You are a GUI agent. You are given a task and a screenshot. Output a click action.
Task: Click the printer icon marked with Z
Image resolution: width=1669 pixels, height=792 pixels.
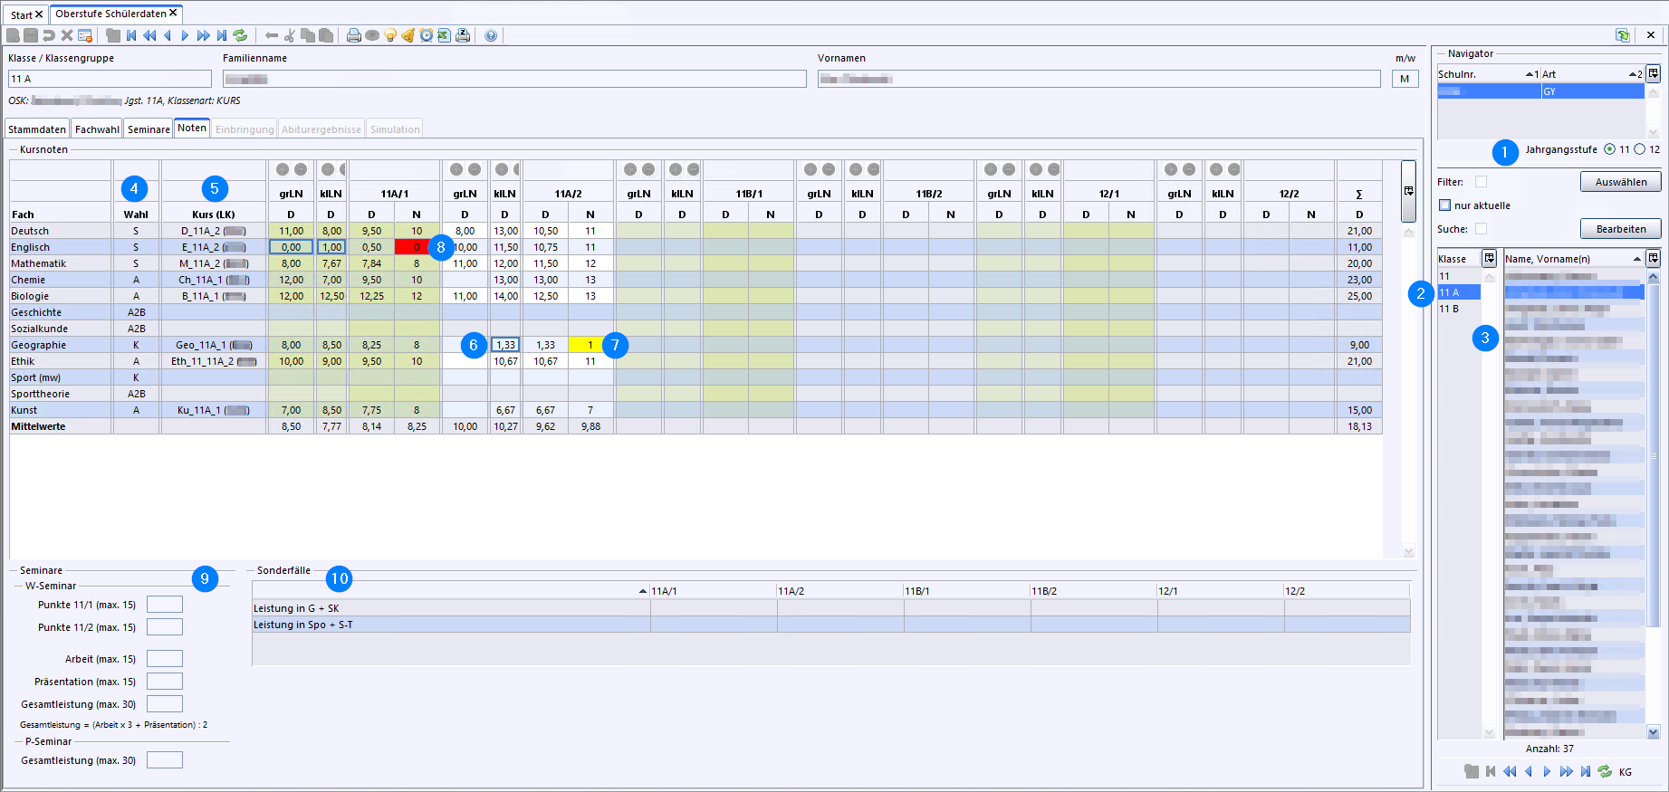pos(463,35)
